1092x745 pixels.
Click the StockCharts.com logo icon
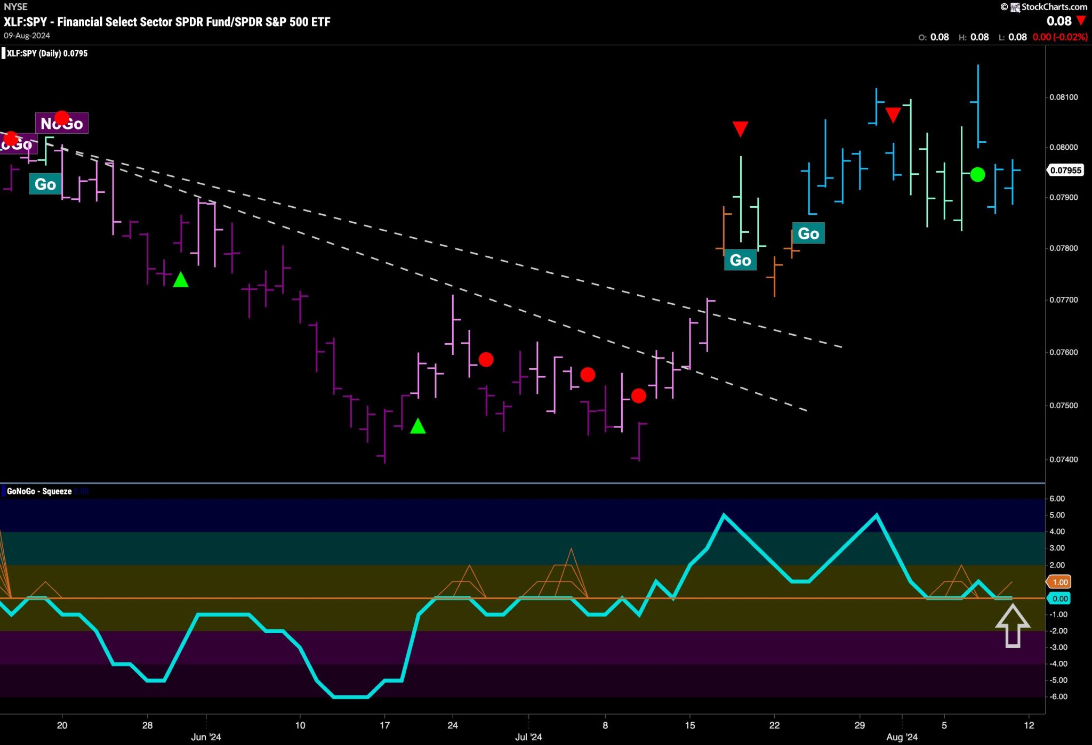[1015, 7]
